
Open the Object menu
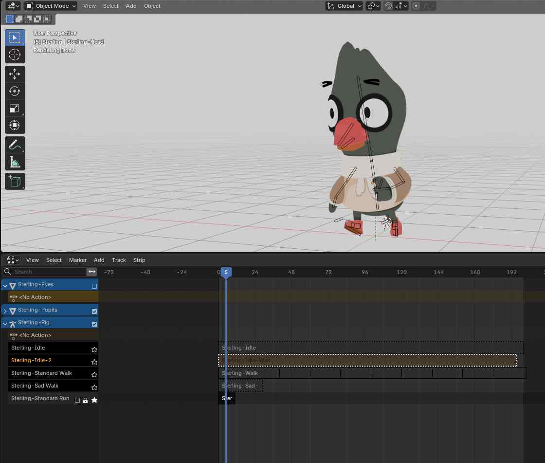click(x=152, y=6)
